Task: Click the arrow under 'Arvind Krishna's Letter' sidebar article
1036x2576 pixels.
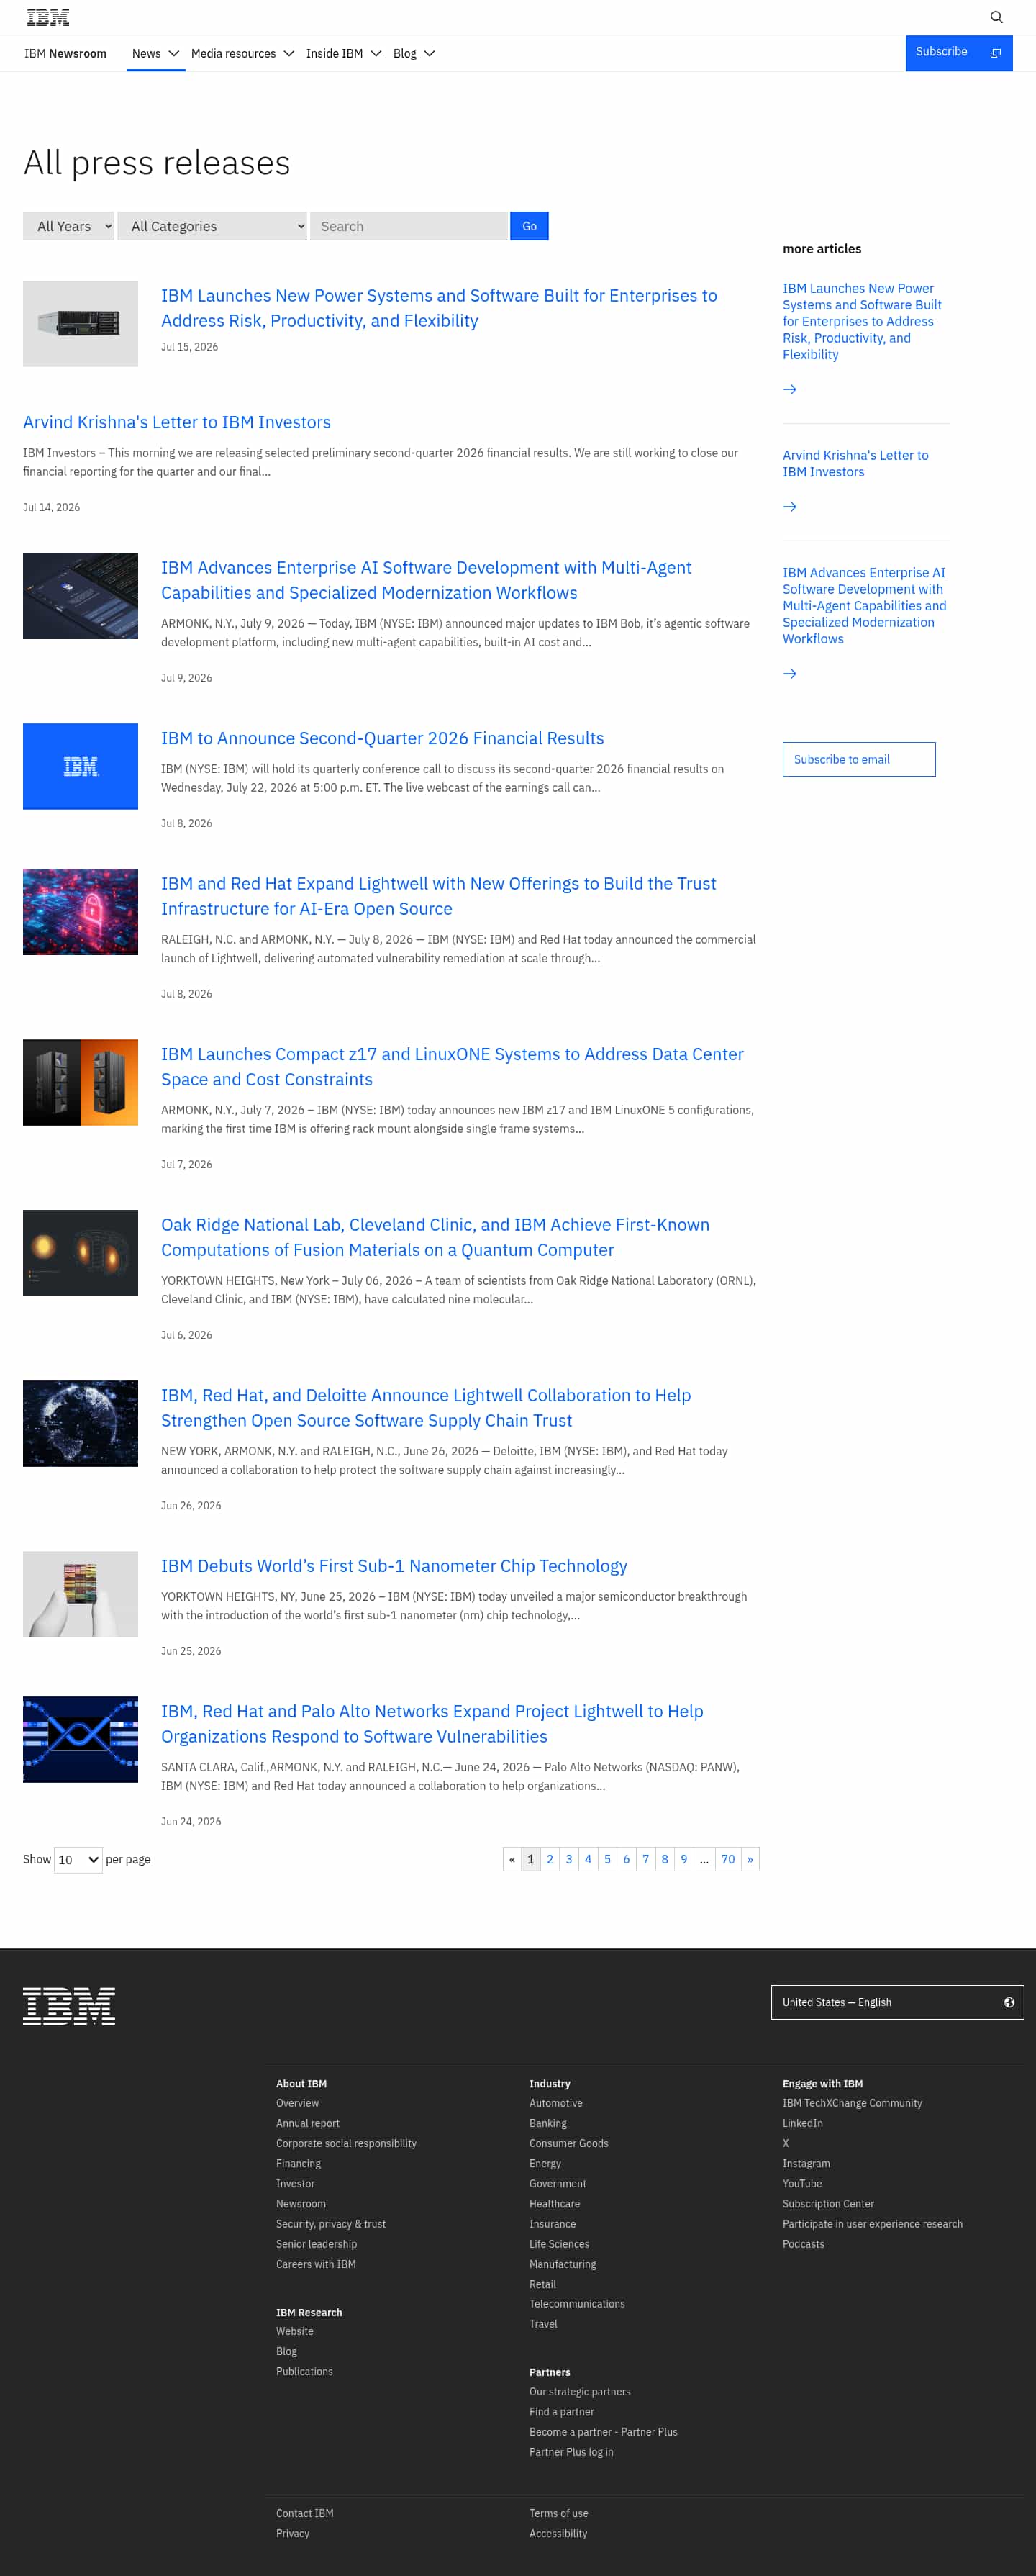Action: pyautogui.click(x=790, y=506)
